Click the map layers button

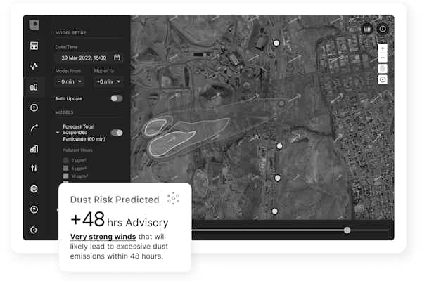[x=383, y=68]
